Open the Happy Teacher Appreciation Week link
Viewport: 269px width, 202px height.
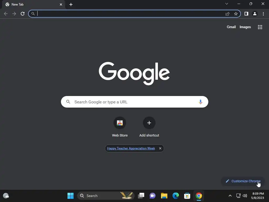point(131,148)
